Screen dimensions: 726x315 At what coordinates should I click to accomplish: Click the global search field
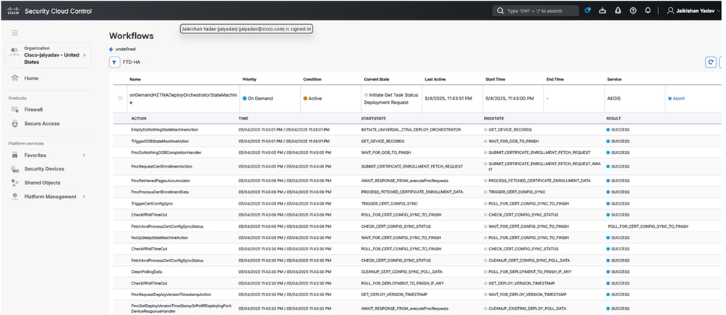(537, 11)
